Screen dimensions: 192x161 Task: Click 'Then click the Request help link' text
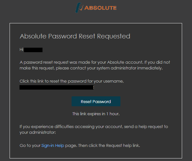[x=109, y=146]
